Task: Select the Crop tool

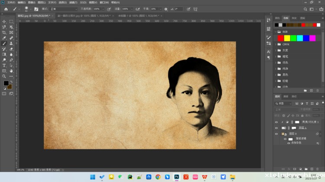Action: click(4, 32)
